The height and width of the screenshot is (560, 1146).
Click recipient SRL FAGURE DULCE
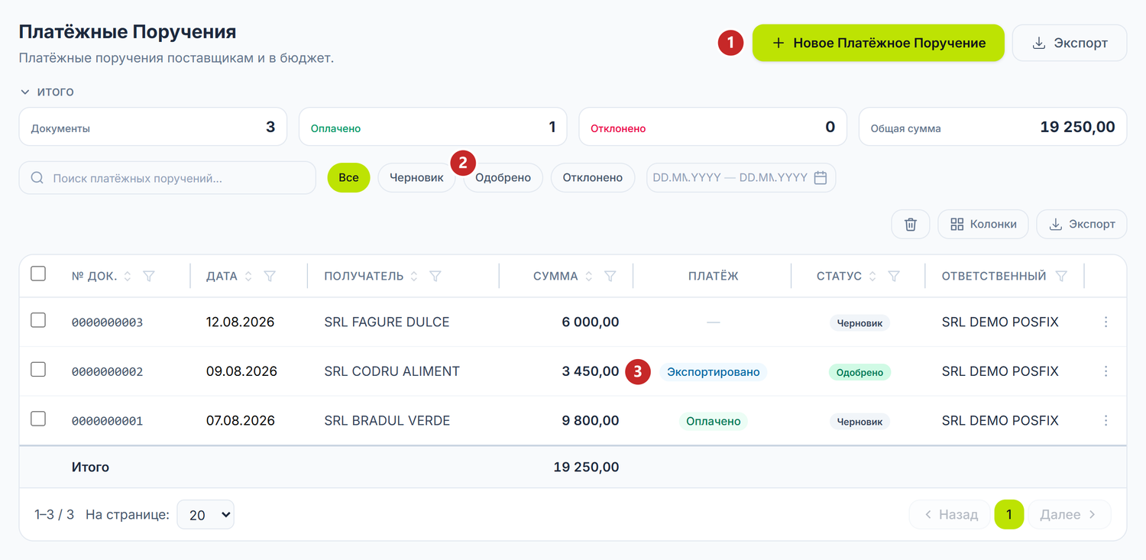coord(387,322)
